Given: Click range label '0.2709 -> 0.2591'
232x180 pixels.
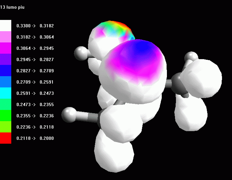Looking at the screenshot, I should 35,82.
